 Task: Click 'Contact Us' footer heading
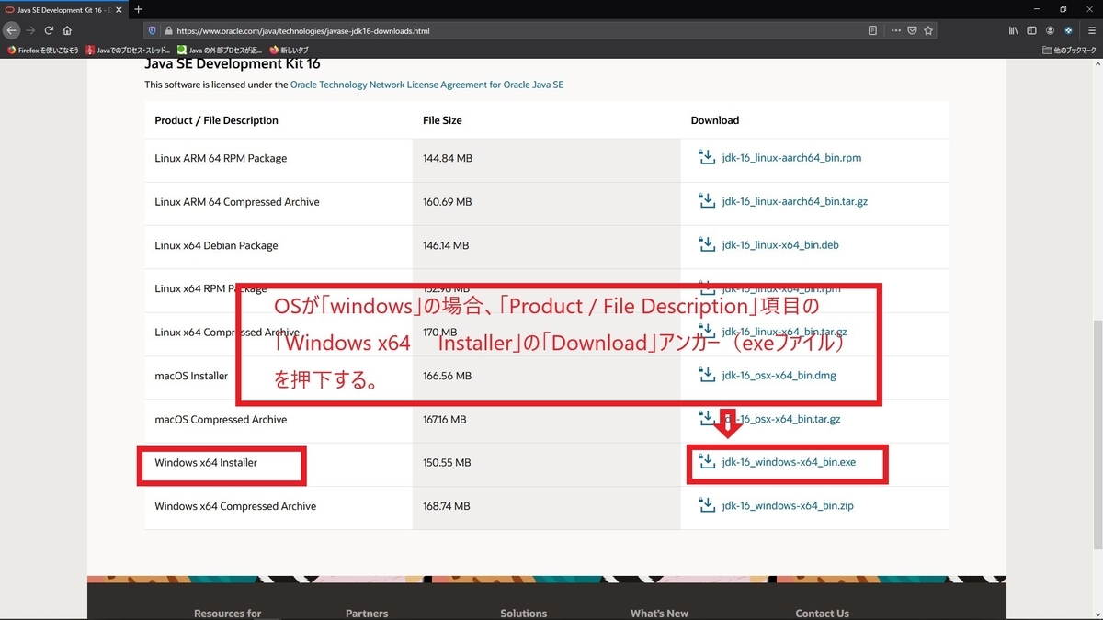[822, 614]
